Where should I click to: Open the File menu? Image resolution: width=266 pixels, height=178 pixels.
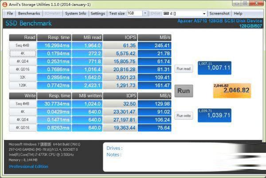[10, 13]
